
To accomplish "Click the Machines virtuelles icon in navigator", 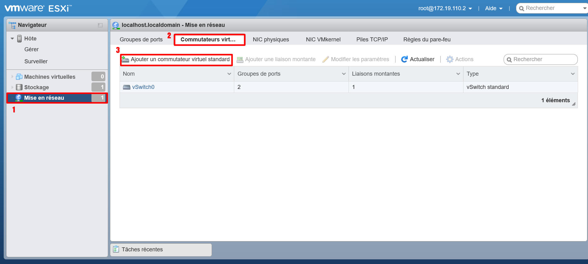I will [19, 77].
